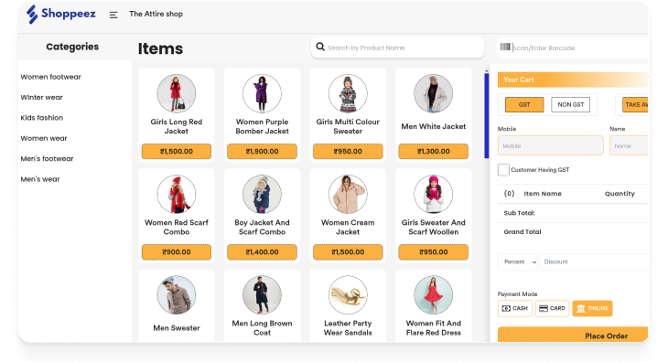The width and height of the screenshot is (668, 362).
Task: Click the barcode scanner icon
Action: coord(505,48)
